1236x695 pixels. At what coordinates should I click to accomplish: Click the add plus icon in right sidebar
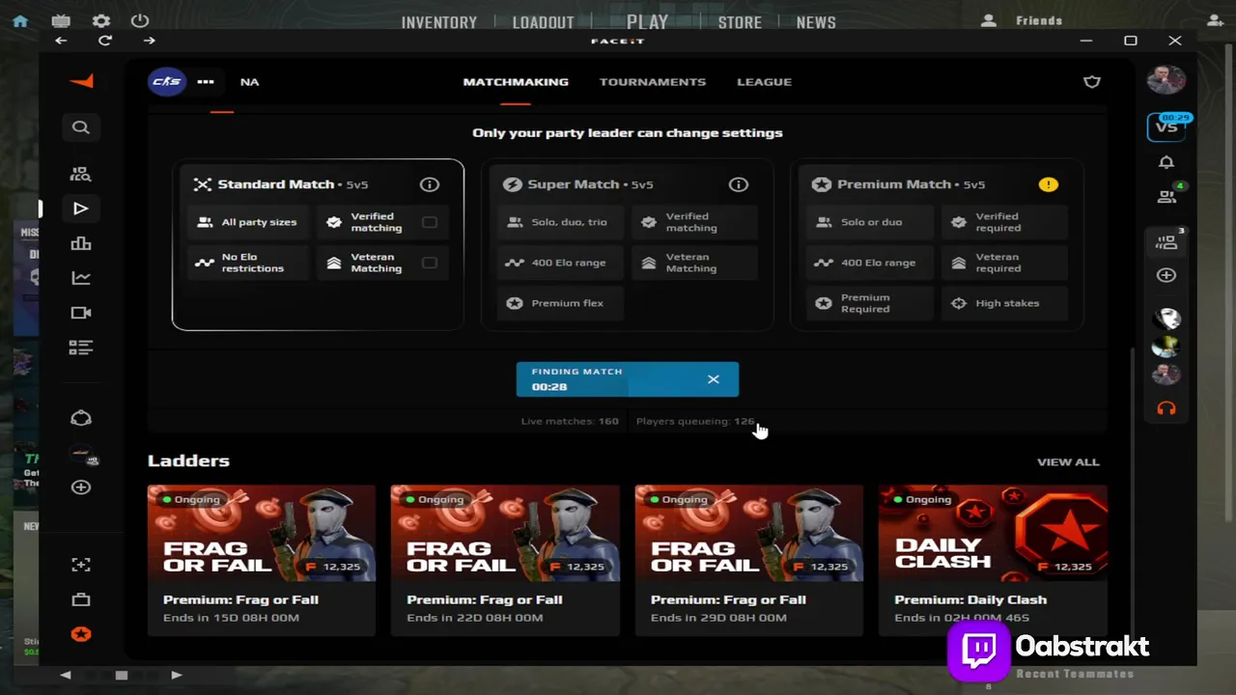point(1166,276)
